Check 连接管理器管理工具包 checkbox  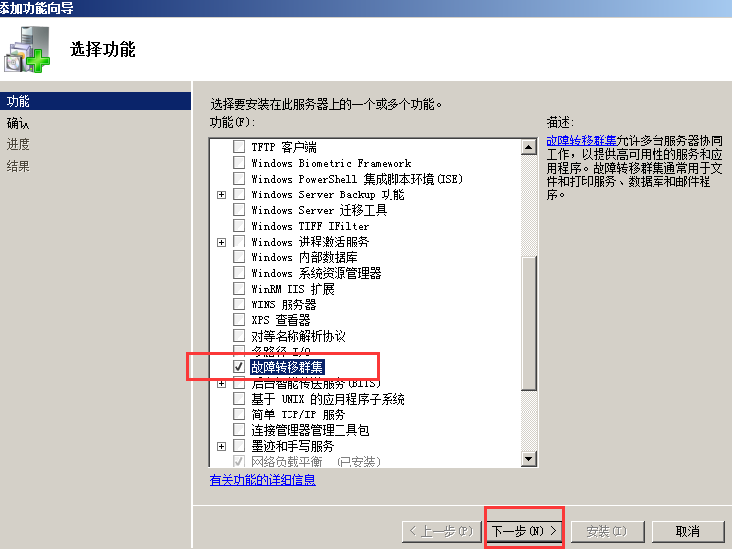click(x=239, y=430)
